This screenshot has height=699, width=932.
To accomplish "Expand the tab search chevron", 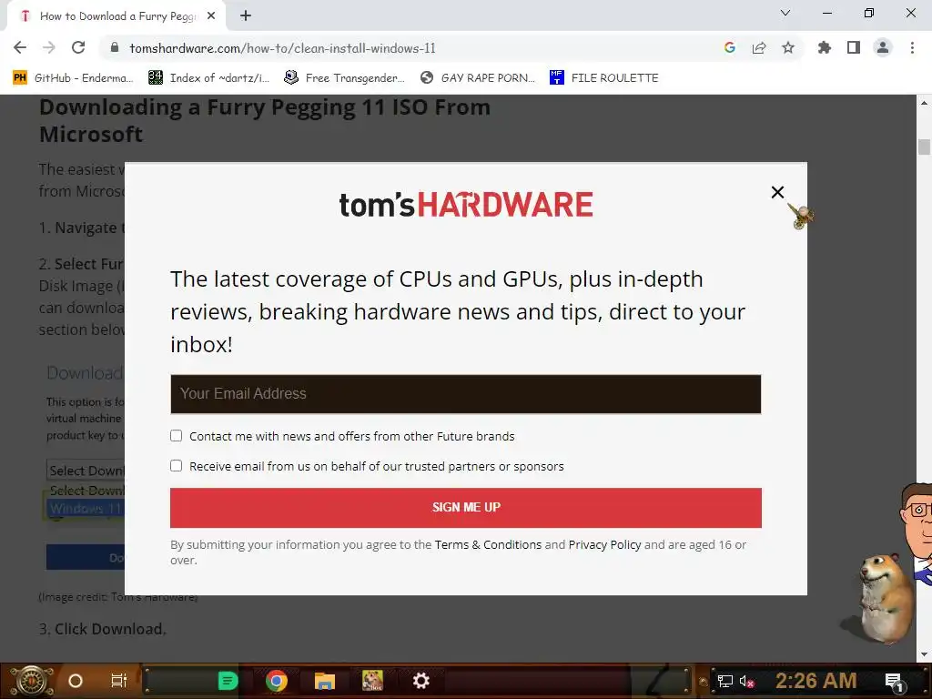I will pyautogui.click(x=785, y=13).
